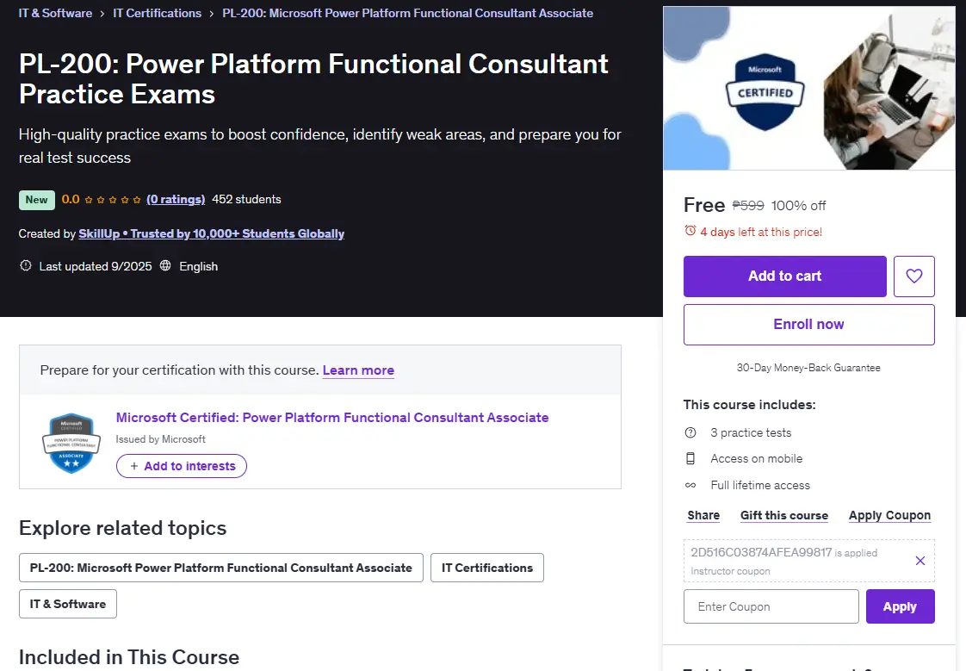The width and height of the screenshot is (966, 671).
Task: Click the Microsoft Certified badge course thumbnail
Action: pyautogui.click(x=809, y=88)
